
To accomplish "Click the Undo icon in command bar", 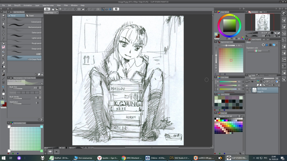I will [x=67, y=9].
